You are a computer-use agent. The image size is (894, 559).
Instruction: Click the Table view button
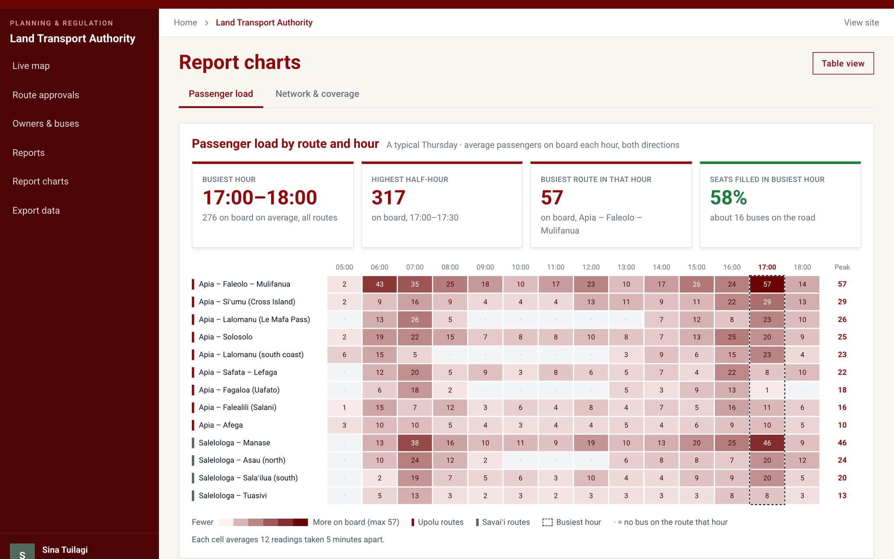pos(843,63)
